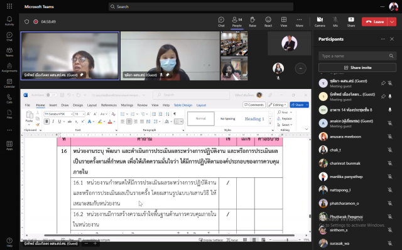Toggle Underline formatting in Word ribbon
Image resolution: width=402 pixels, height=250 pixels.
coord(60,122)
